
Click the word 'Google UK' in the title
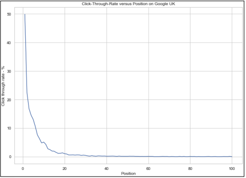165,4
